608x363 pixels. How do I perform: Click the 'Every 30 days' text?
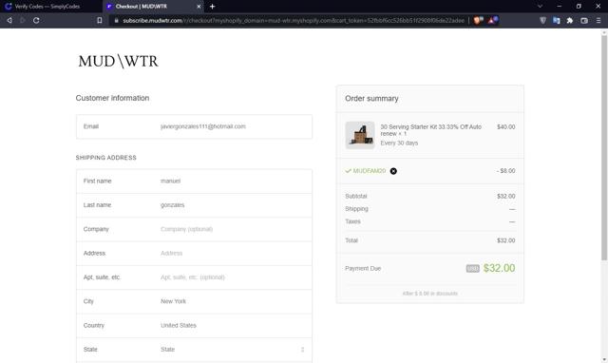pyautogui.click(x=399, y=143)
